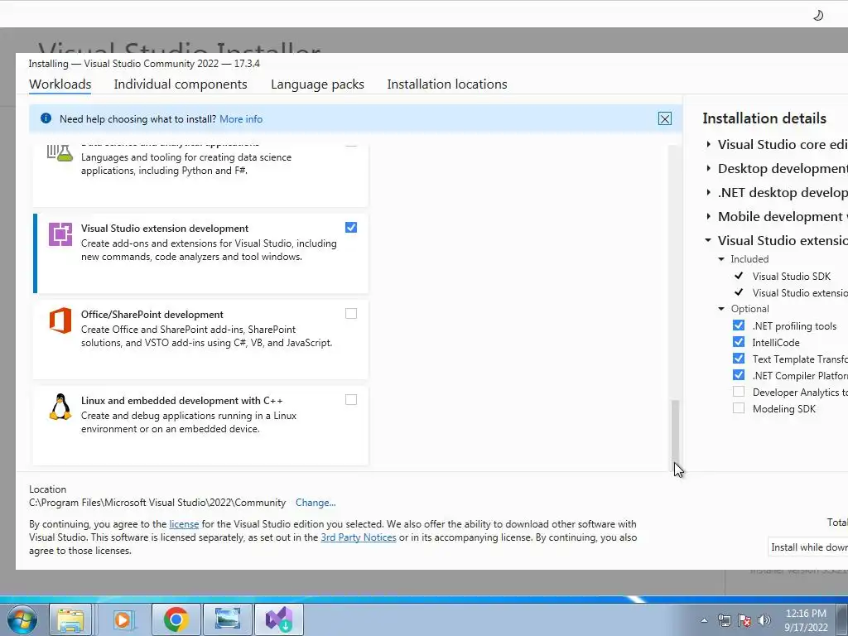
Task: Click the install path C:\Program Files text
Action: pos(157,503)
